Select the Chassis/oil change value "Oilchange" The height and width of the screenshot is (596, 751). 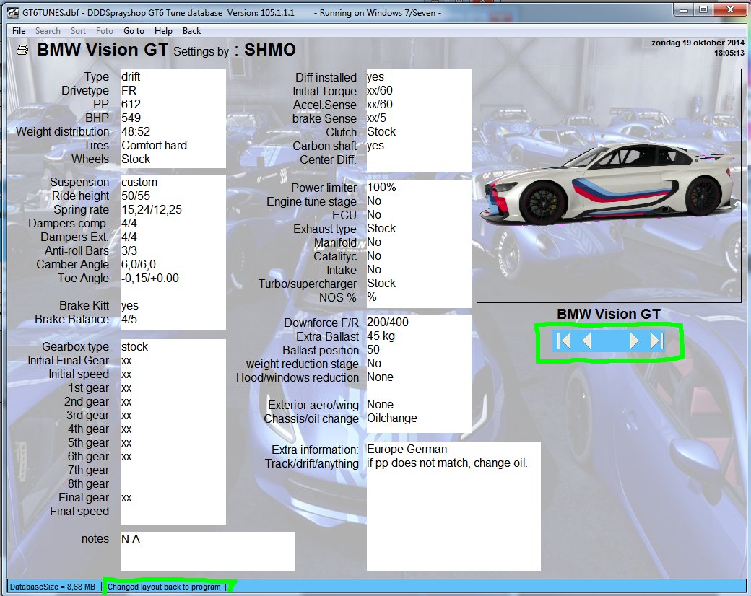pos(392,418)
